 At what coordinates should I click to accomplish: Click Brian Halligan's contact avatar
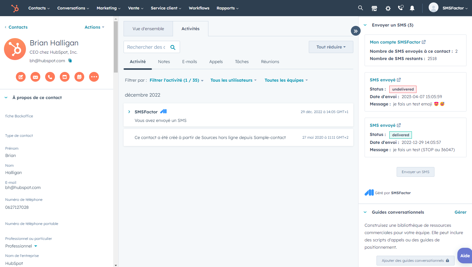[x=15, y=49]
